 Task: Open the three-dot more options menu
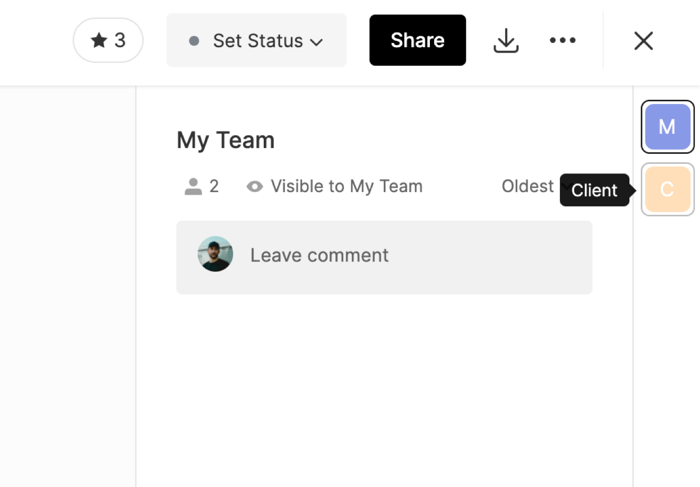click(563, 40)
